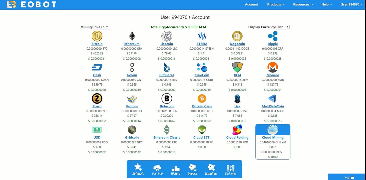Open the Bitcoin link
Viewport: 366px width, 180px height.
(x=97, y=44)
